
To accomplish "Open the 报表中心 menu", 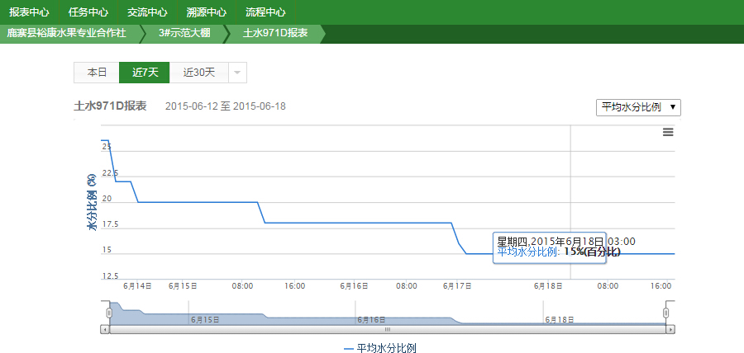I will click(30, 12).
